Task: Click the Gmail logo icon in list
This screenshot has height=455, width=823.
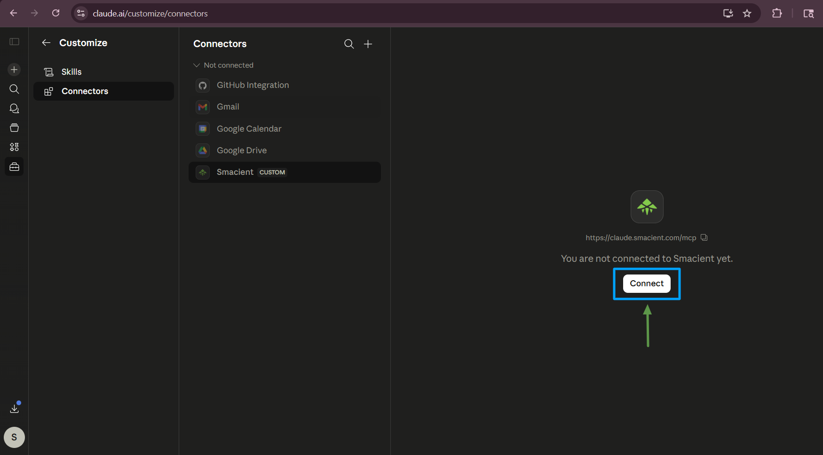Action: pos(203,107)
